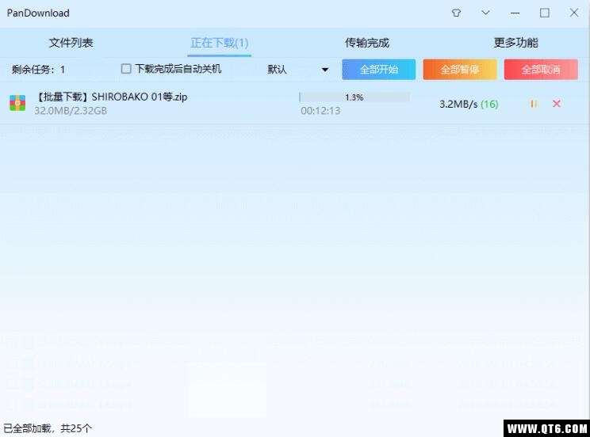Click the 全部暂停 button
This screenshot has width=590, height=437.
click(459, 69)
